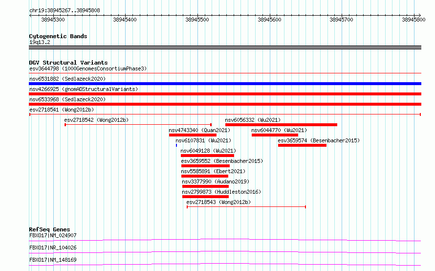Open FBXO17|NR_104026 transcript label

tap(53, 248)
